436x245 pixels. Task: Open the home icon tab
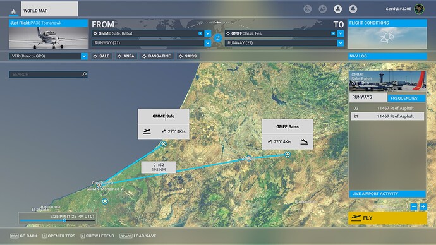[13, 11]
